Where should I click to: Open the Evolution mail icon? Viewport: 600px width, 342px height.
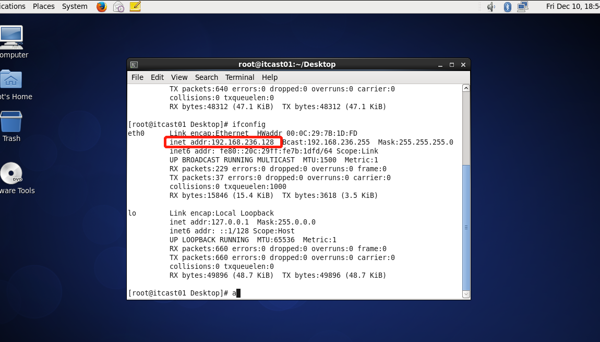tap(118, 6)
